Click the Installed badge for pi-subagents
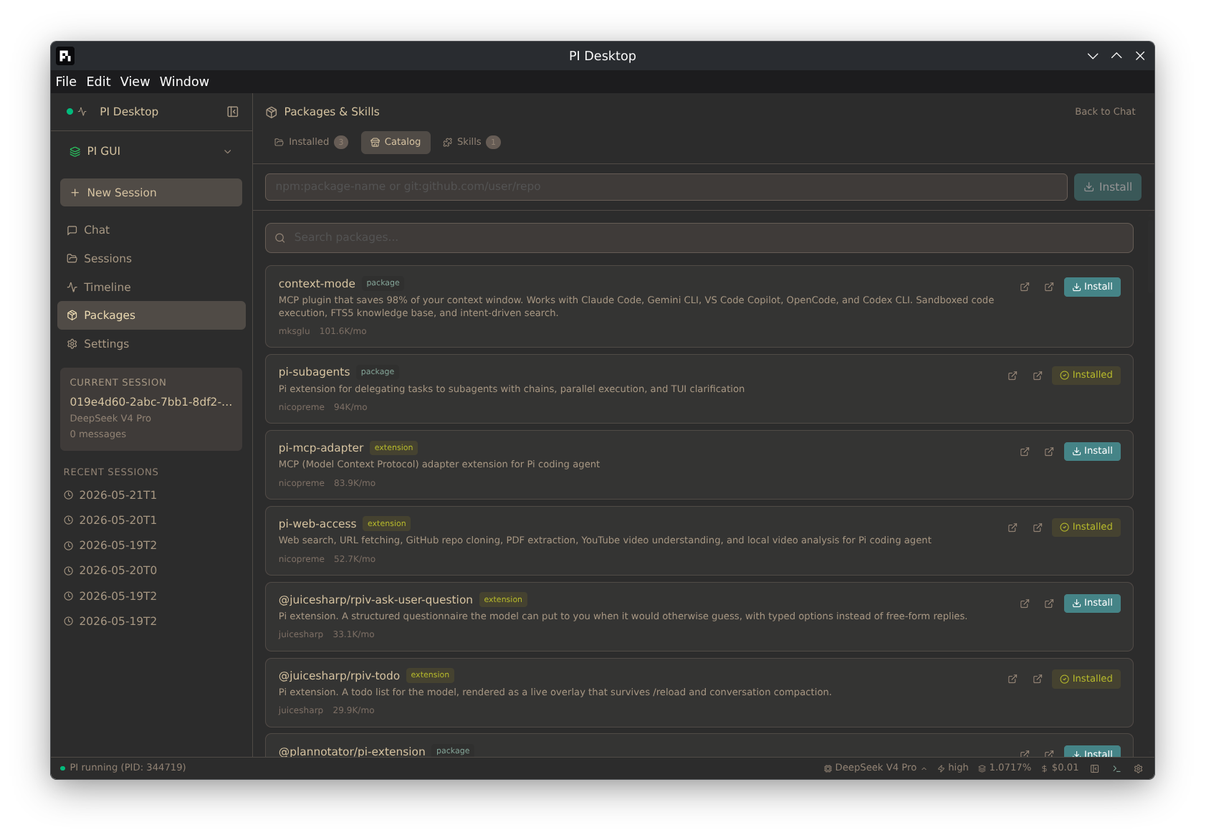1206x840 pixels. (x=1086, y=375)
